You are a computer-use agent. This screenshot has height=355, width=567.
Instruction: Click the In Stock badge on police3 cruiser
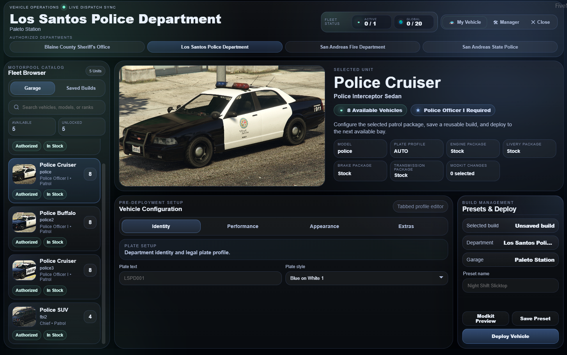55,290
